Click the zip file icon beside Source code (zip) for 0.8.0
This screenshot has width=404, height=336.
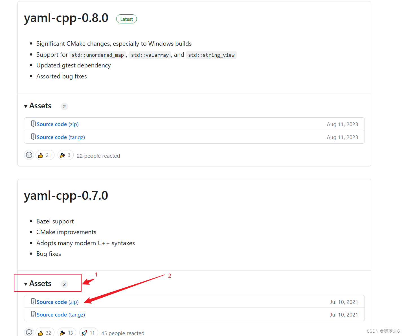click(33, 124)
